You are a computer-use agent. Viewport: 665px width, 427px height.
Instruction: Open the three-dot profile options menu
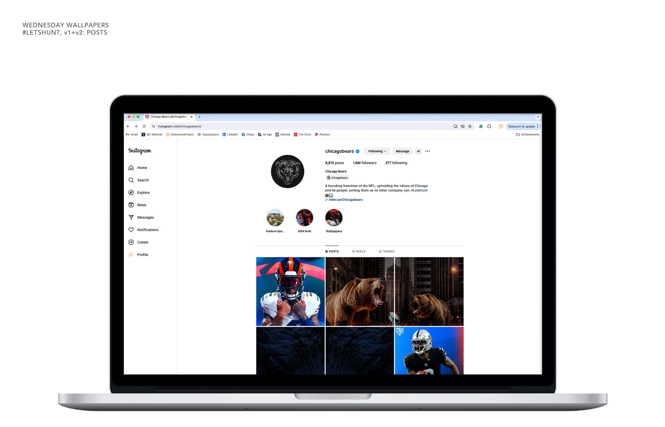[427, 151]
